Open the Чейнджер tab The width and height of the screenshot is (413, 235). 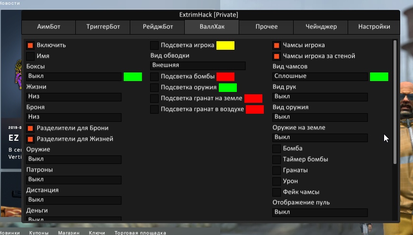click(321, 27)
